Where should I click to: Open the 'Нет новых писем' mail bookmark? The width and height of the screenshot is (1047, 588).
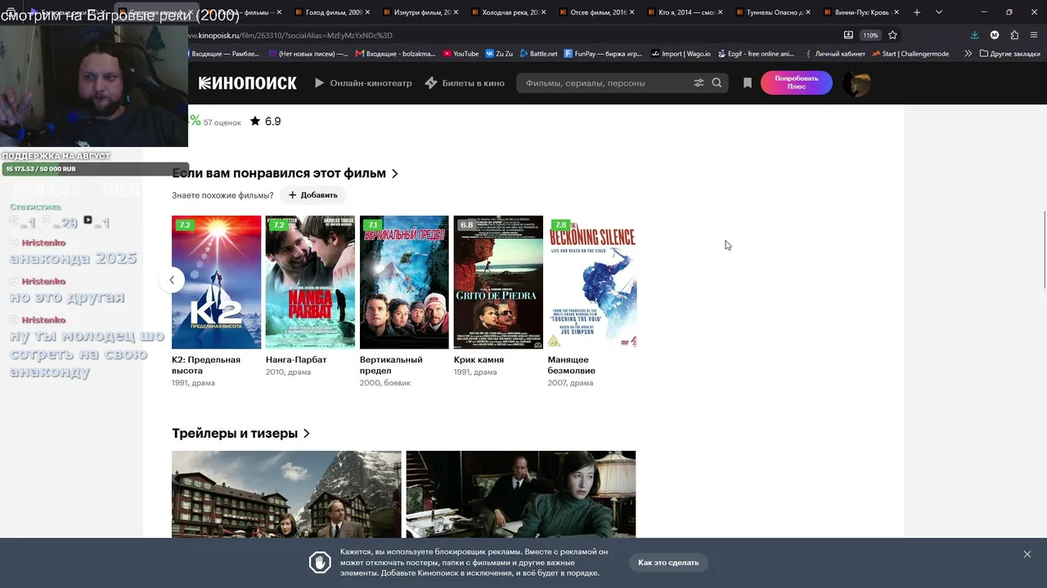pyautogui.click(x=308, y=54)
